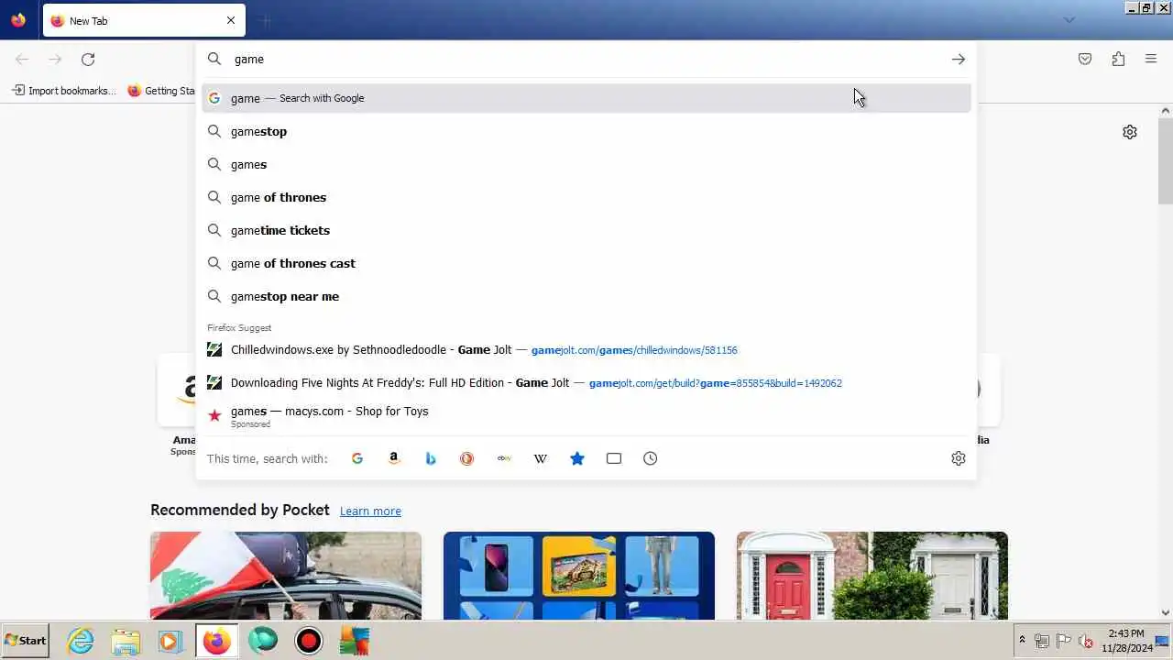Close the New Tab tab
Screen dimensions: 1173x660
pyautogui.click(x=231, y=20)
